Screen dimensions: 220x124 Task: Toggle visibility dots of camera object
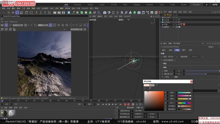tap(175, 27)
